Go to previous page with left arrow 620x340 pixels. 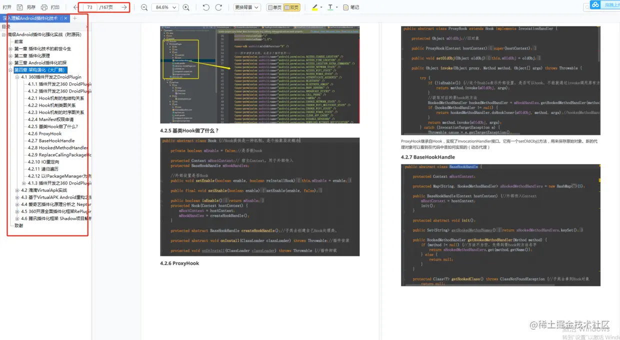[x=75, y=7]
